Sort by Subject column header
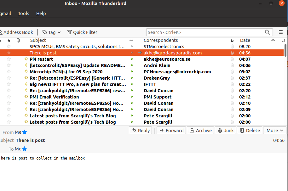The width and height of the screenshot is (288, 191). 38,40
